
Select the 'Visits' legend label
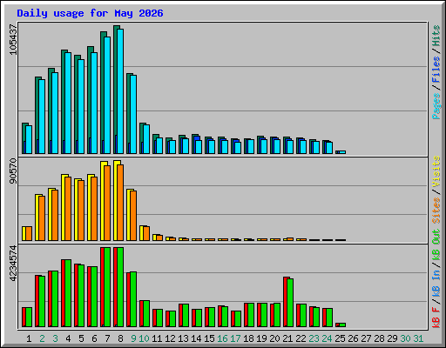pos(436,171)
